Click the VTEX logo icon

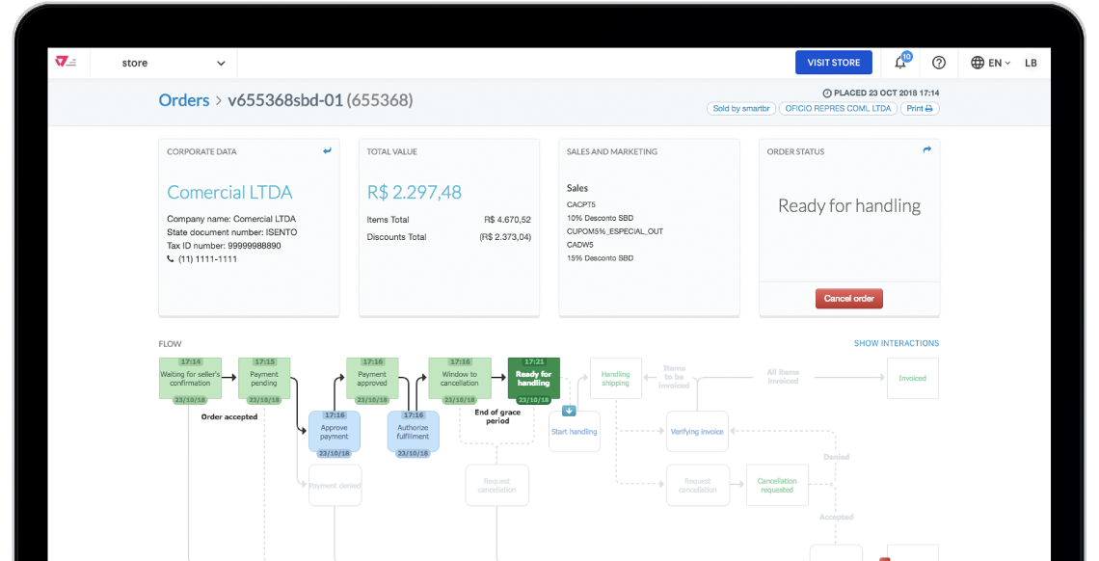66,62
